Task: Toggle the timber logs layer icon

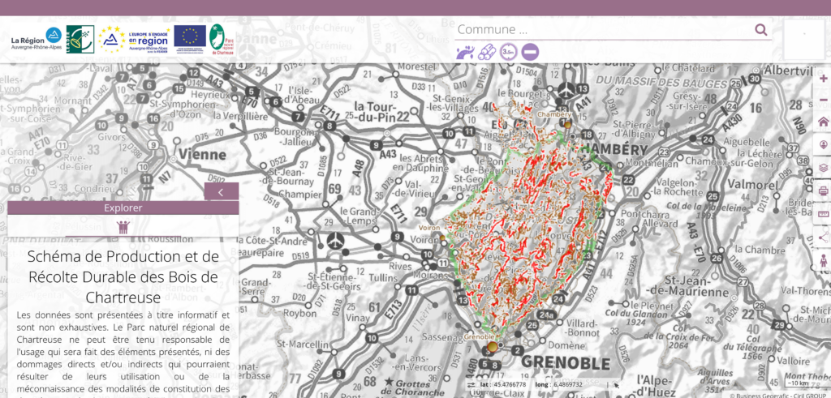Action: click(x=487, y=53)
